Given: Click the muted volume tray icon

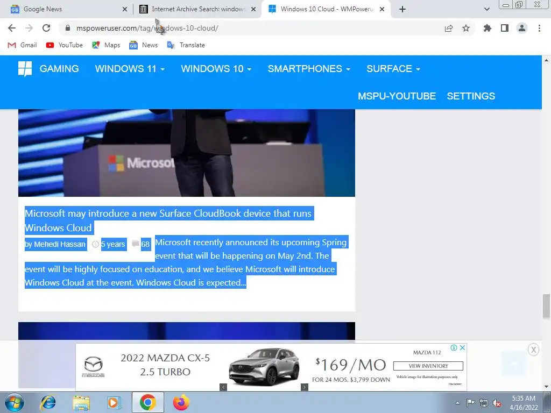Looking at the screenshot, I should pos(497,403).
